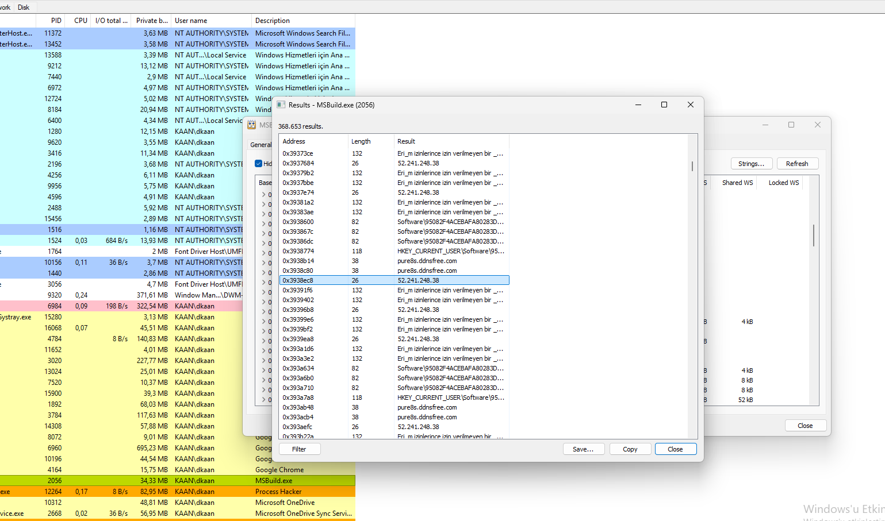Click the 368.653 results count label
The width and height of the screenshot is (885, 521).
[x=301, y=126]
